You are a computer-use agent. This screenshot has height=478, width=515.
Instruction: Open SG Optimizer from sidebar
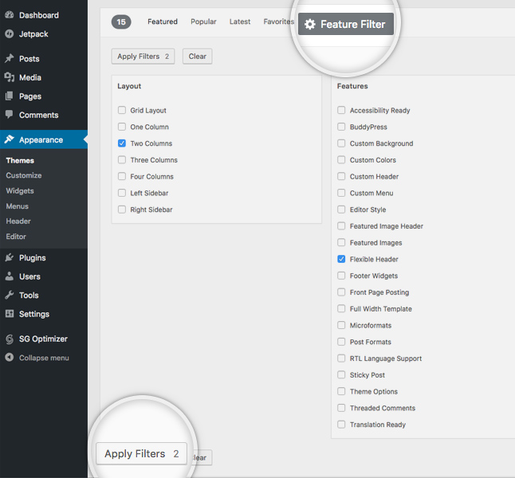click(x=9, y=339)
